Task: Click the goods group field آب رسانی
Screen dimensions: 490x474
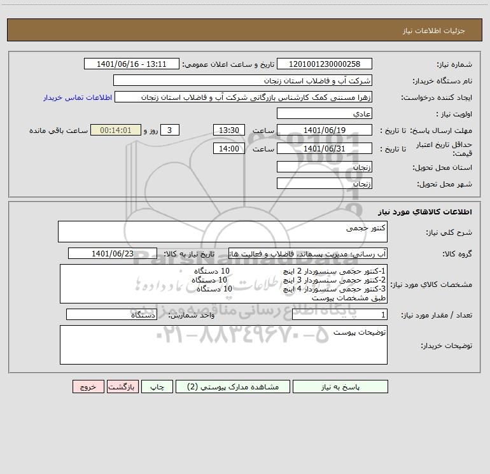Action: click(308, 253)
